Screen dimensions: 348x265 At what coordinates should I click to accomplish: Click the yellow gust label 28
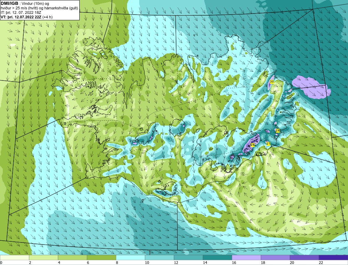252,145
